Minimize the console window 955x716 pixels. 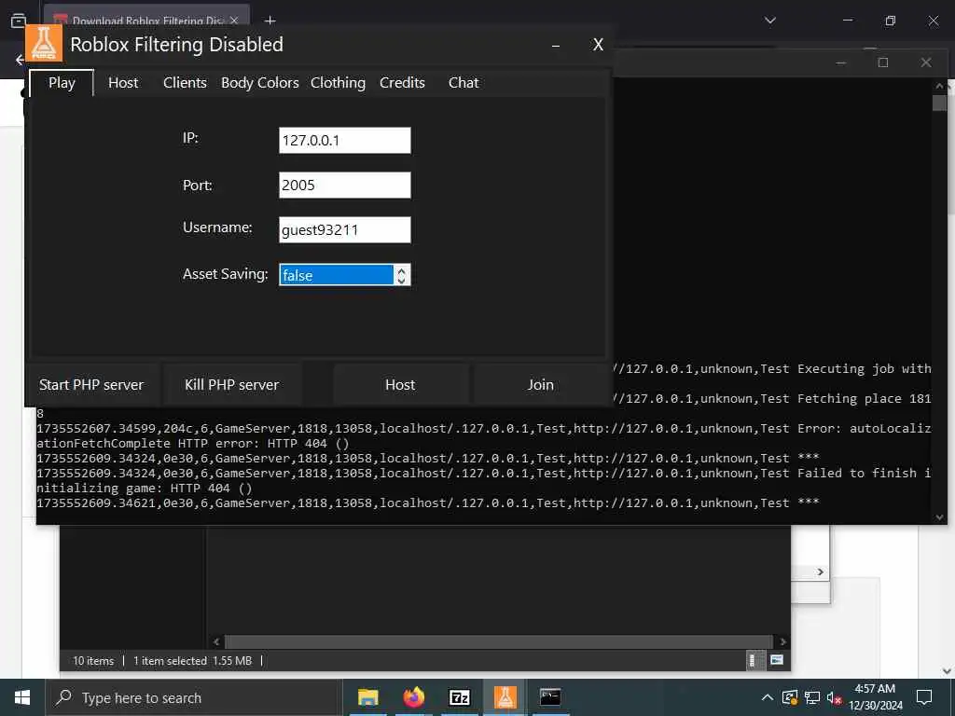(840, 62)
